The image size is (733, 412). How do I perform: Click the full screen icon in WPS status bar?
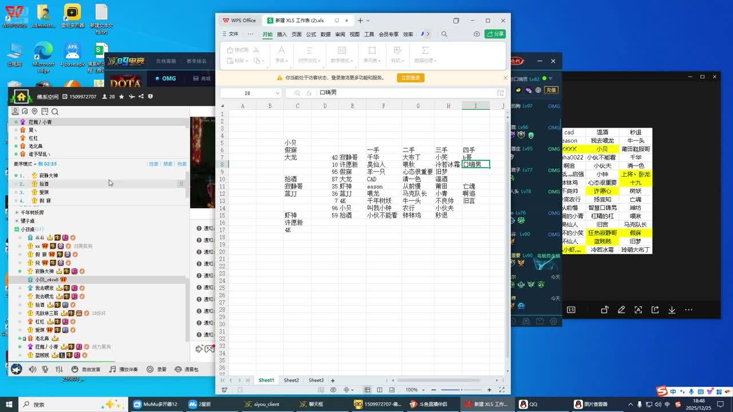coord(501,390)
